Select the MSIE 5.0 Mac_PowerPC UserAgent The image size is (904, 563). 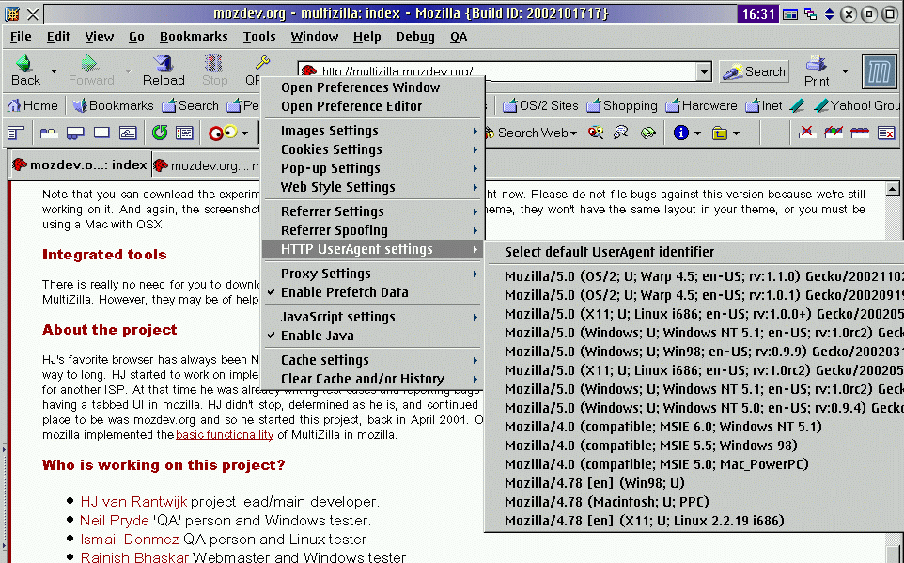tap(696, 464)
